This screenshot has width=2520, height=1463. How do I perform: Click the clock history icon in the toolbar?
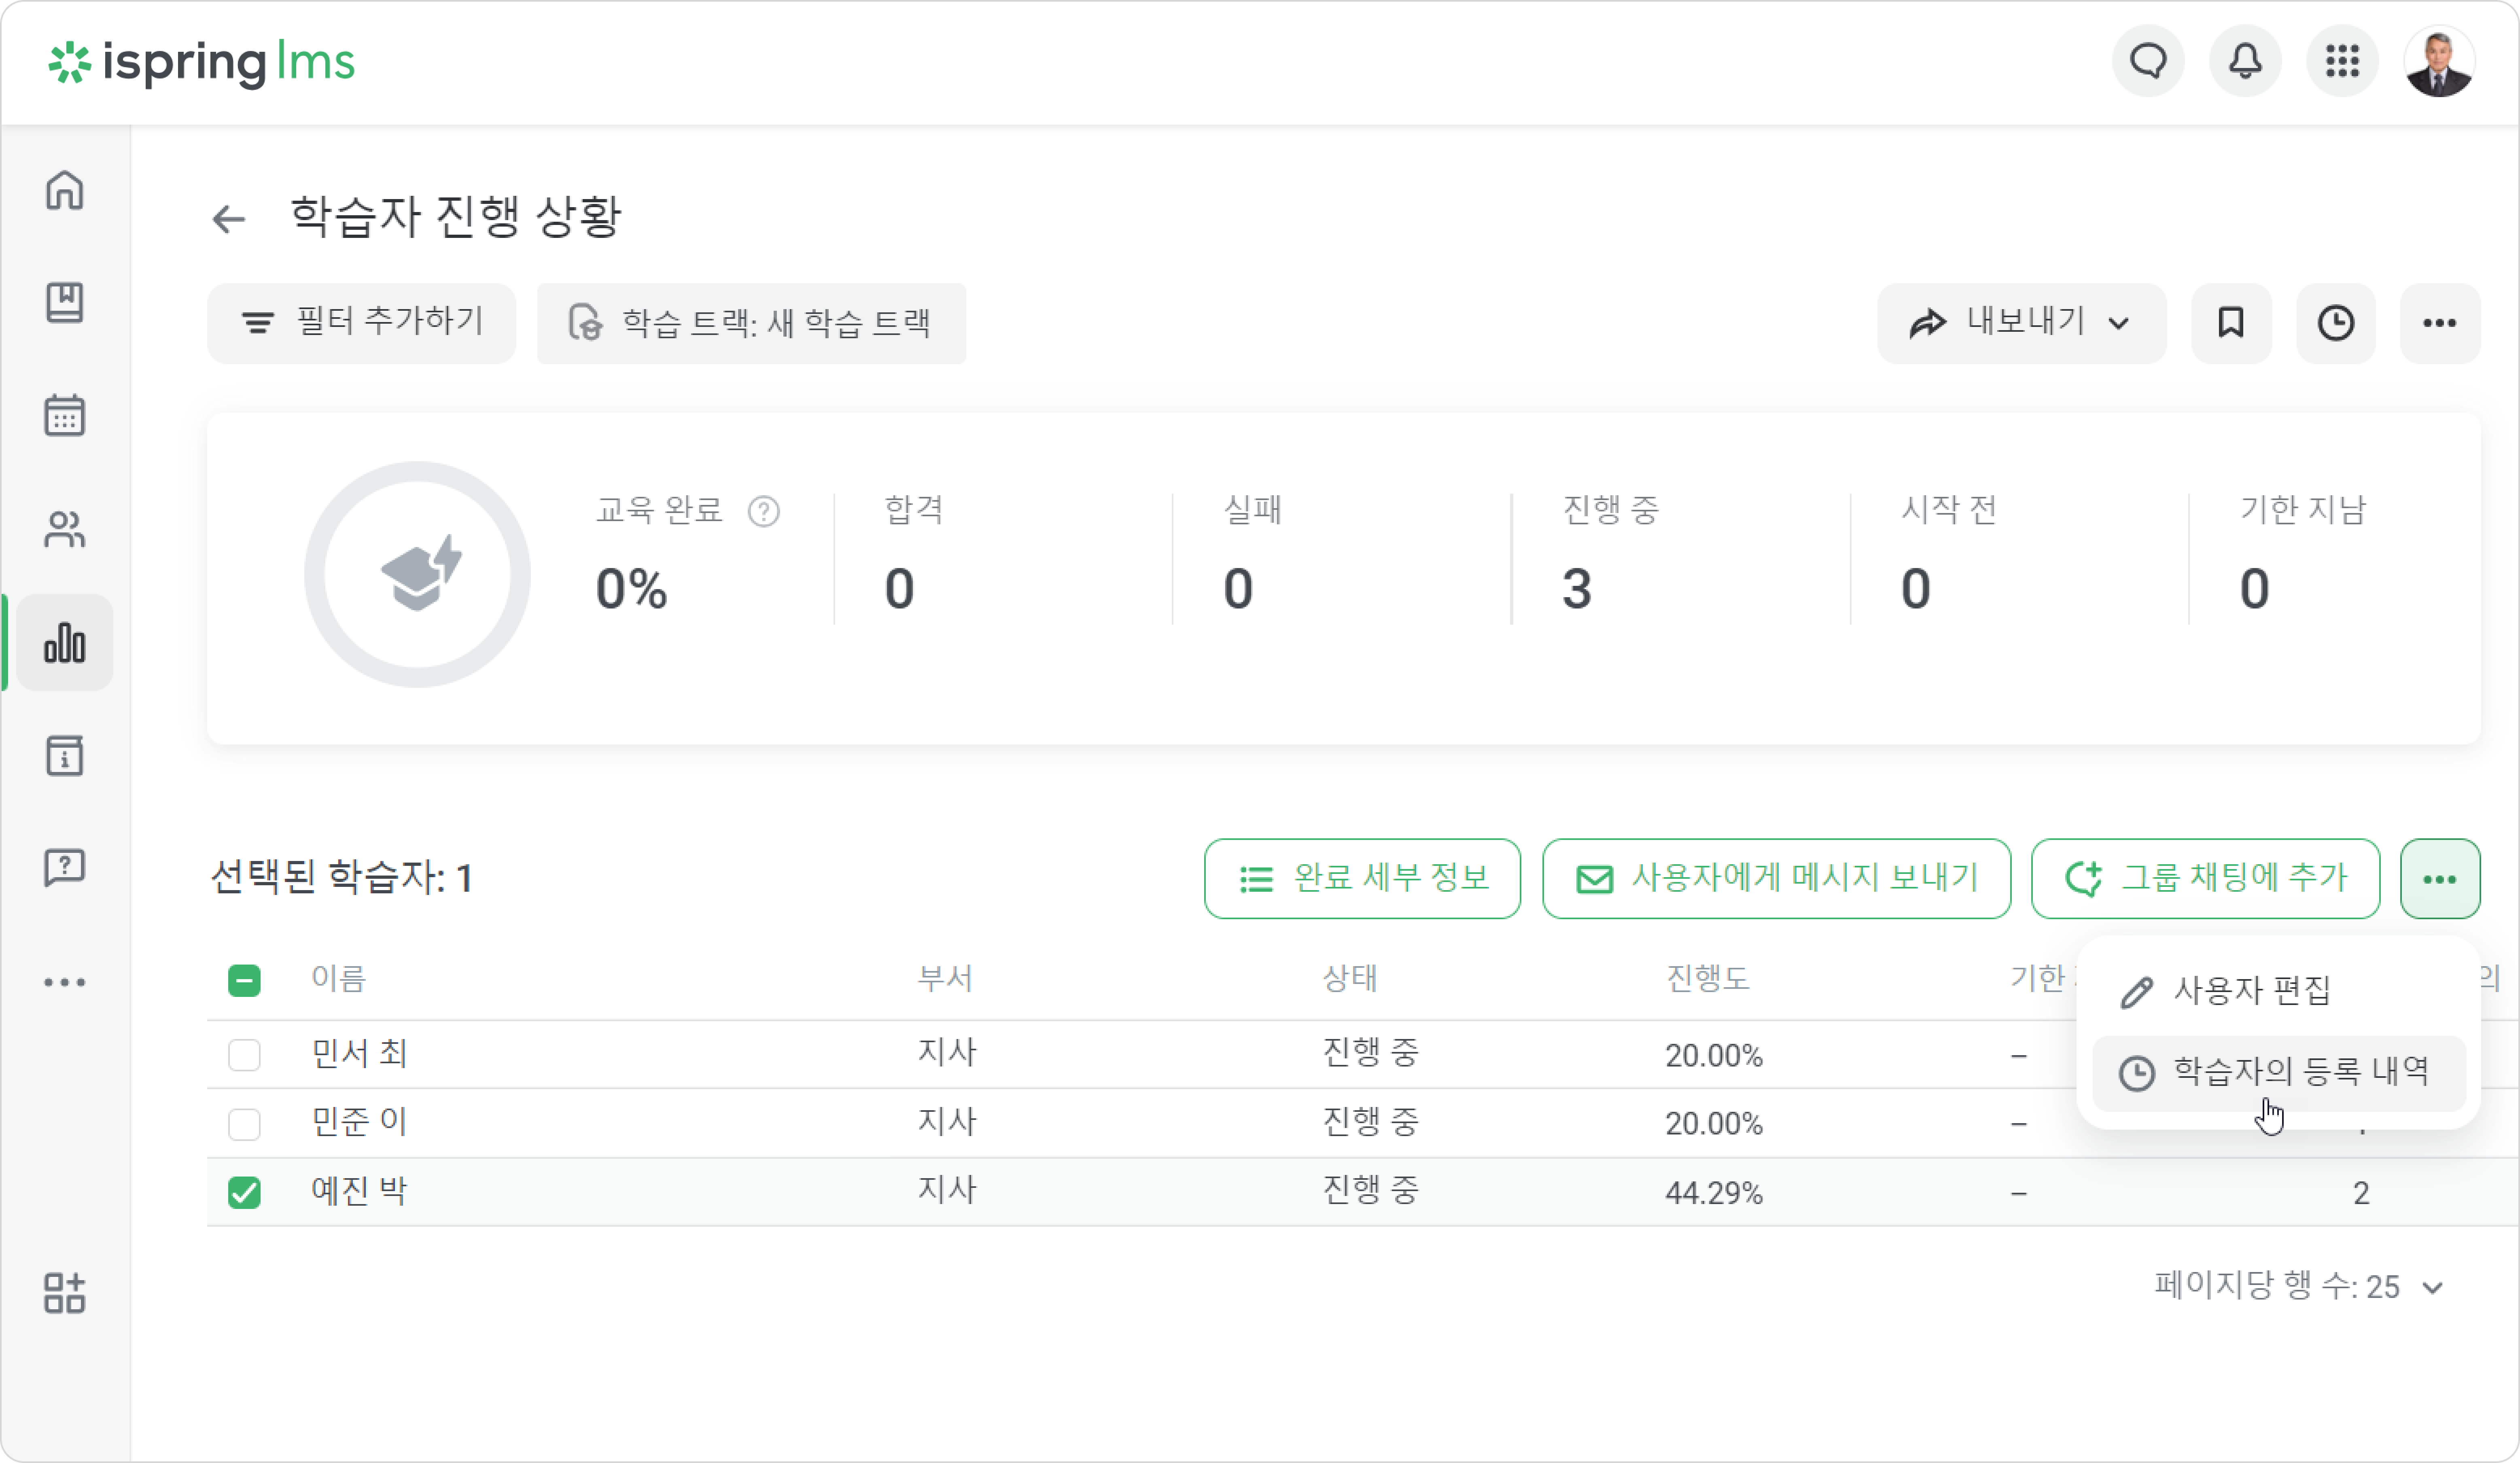point(2336,323)
